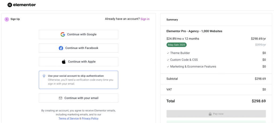Image resolution: width=274 pixels, height=123 pixels.
Task: Click the bold Total amount $298.69
Action: coord(259,101)
